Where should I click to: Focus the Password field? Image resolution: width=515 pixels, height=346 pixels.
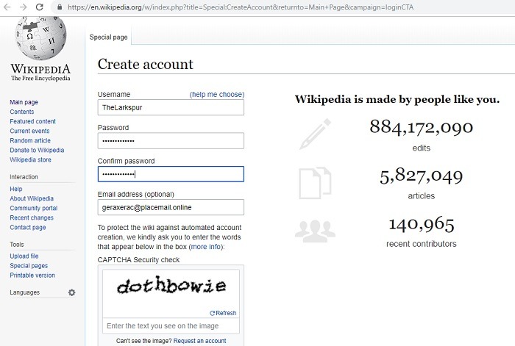tap(171, 141)
